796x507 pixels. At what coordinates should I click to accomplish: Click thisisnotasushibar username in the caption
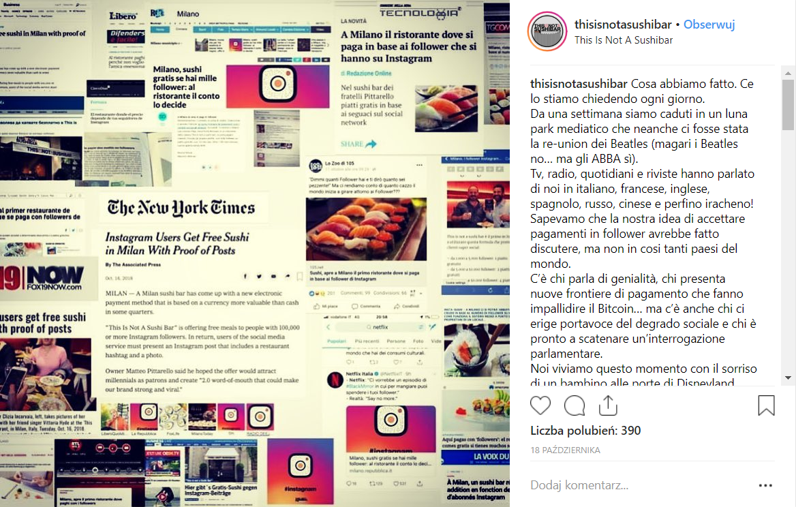point(579,84)
